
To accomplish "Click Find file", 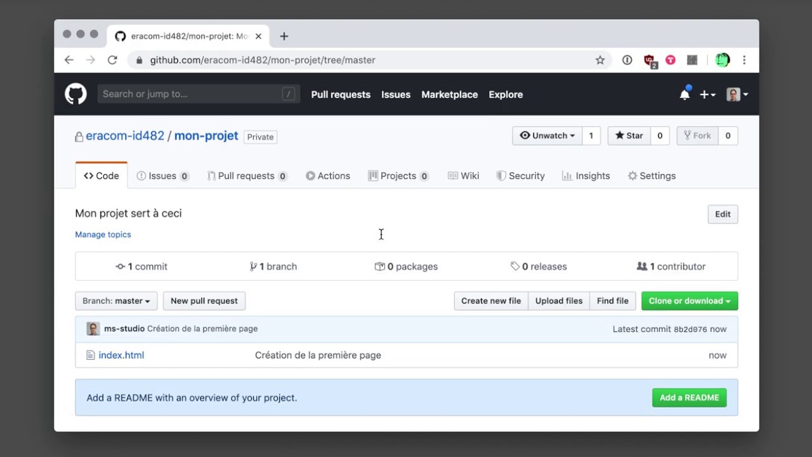I will click(x=613, y=301).
